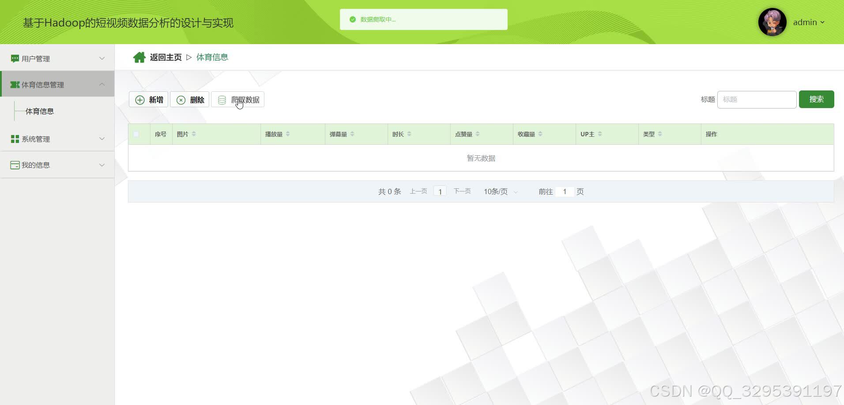Click 返回主页 breadcrumb link
The image size is (844, 405).
pos(166,57)
